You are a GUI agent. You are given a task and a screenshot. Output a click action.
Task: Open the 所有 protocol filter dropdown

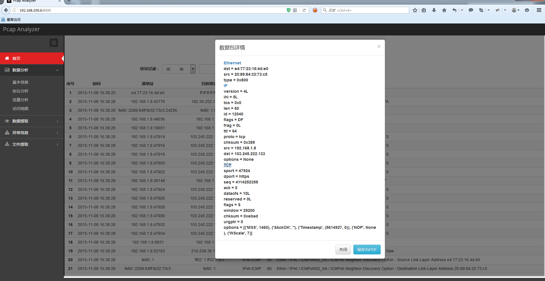192,69
